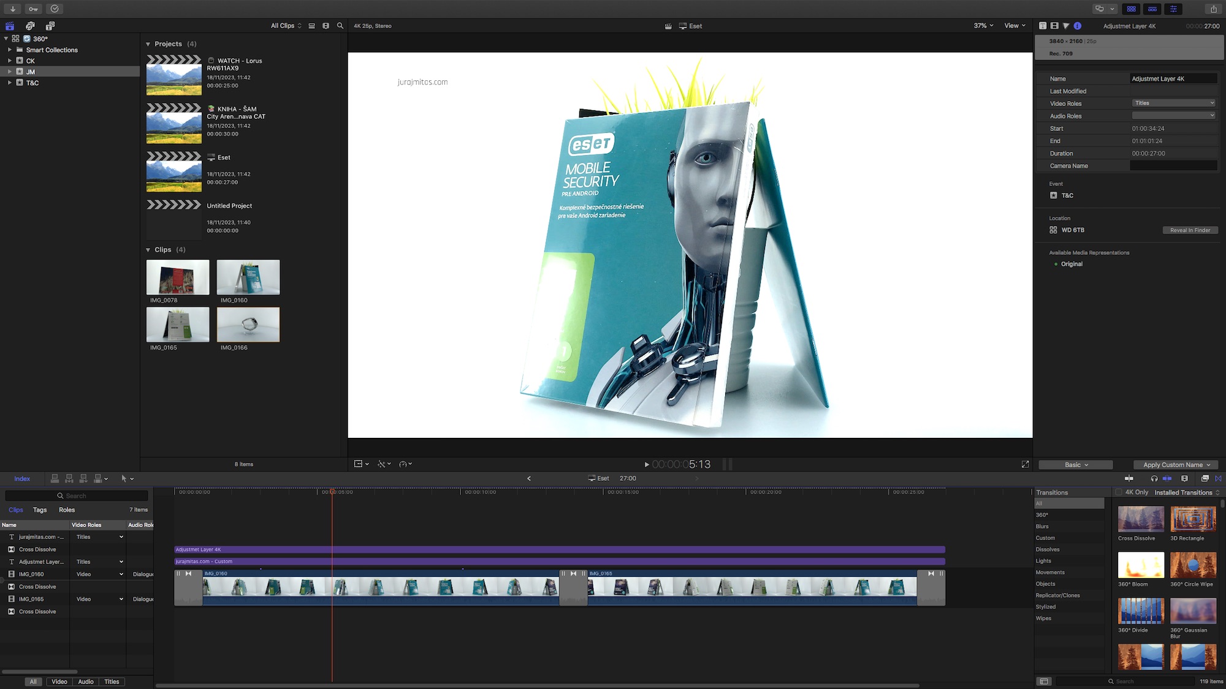
Task: Enable the 4K Only checkbox
Action: pyautogui.click(x=1119, y=492)
